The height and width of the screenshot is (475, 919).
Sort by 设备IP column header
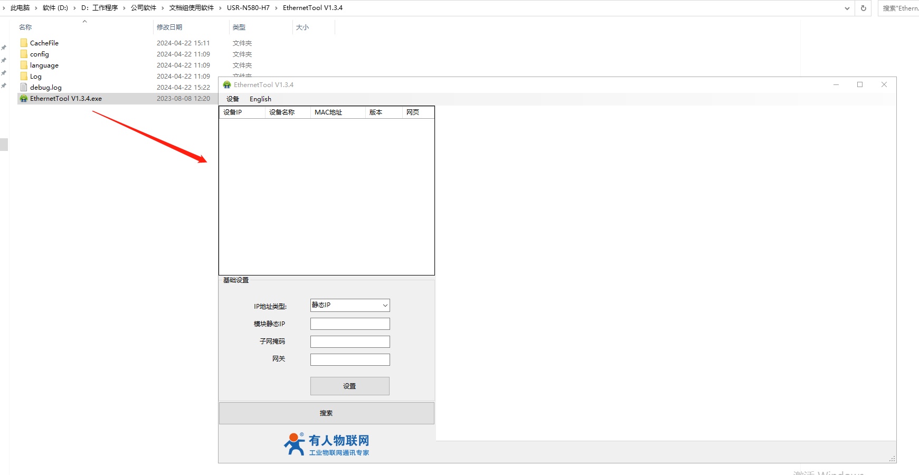pos(242,112)
